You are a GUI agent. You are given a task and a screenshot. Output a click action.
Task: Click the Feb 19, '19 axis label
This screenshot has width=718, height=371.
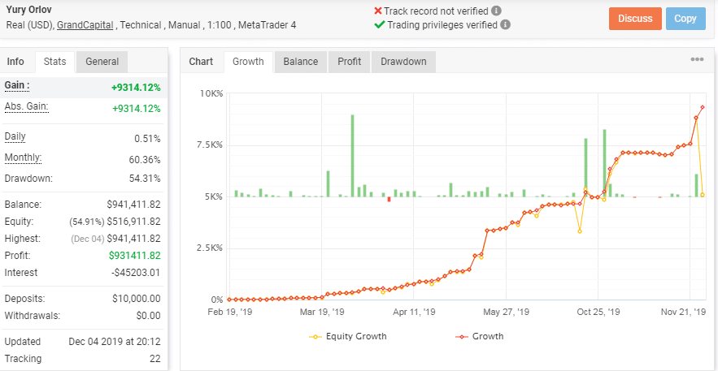229,312
